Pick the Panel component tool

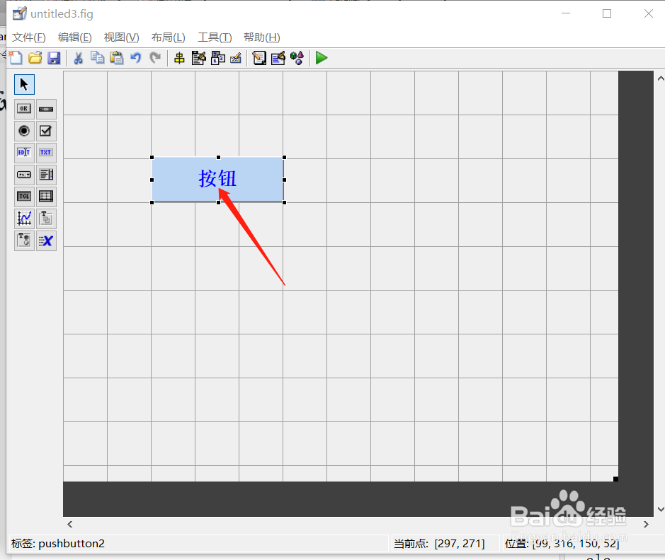[46, 218]
